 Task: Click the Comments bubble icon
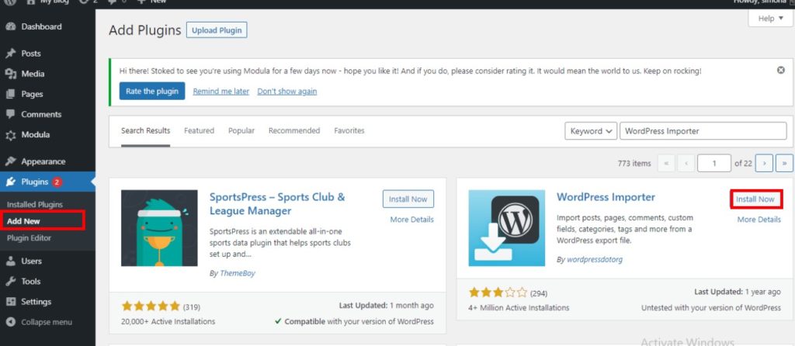coord(11,115)
